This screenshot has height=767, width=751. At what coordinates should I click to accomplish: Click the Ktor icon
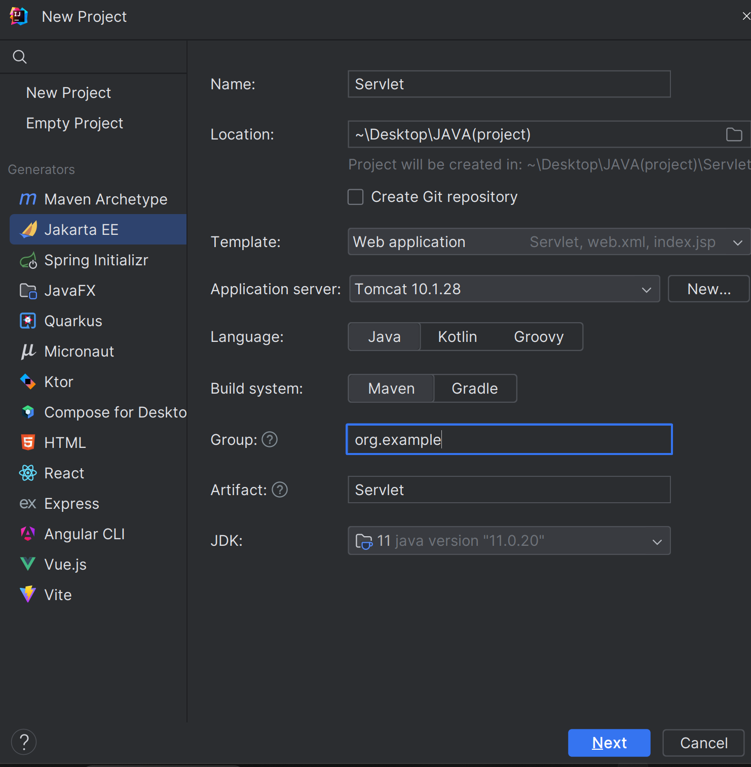(28, 381)
